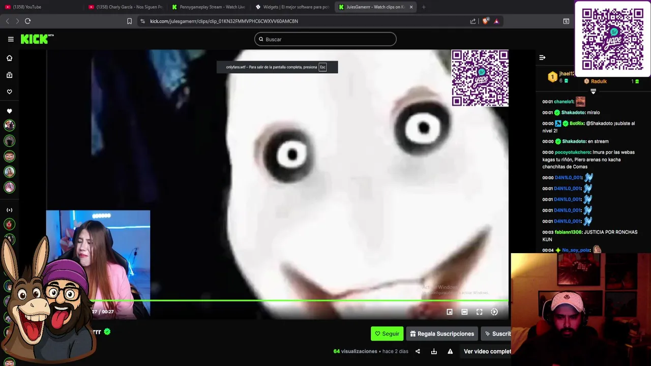Screen dimensions: 651x366
Task: Click No_soy_pola username in chat
Action: [576, 250]
